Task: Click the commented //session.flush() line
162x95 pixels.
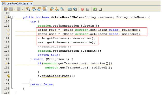Action: [54, 46]
